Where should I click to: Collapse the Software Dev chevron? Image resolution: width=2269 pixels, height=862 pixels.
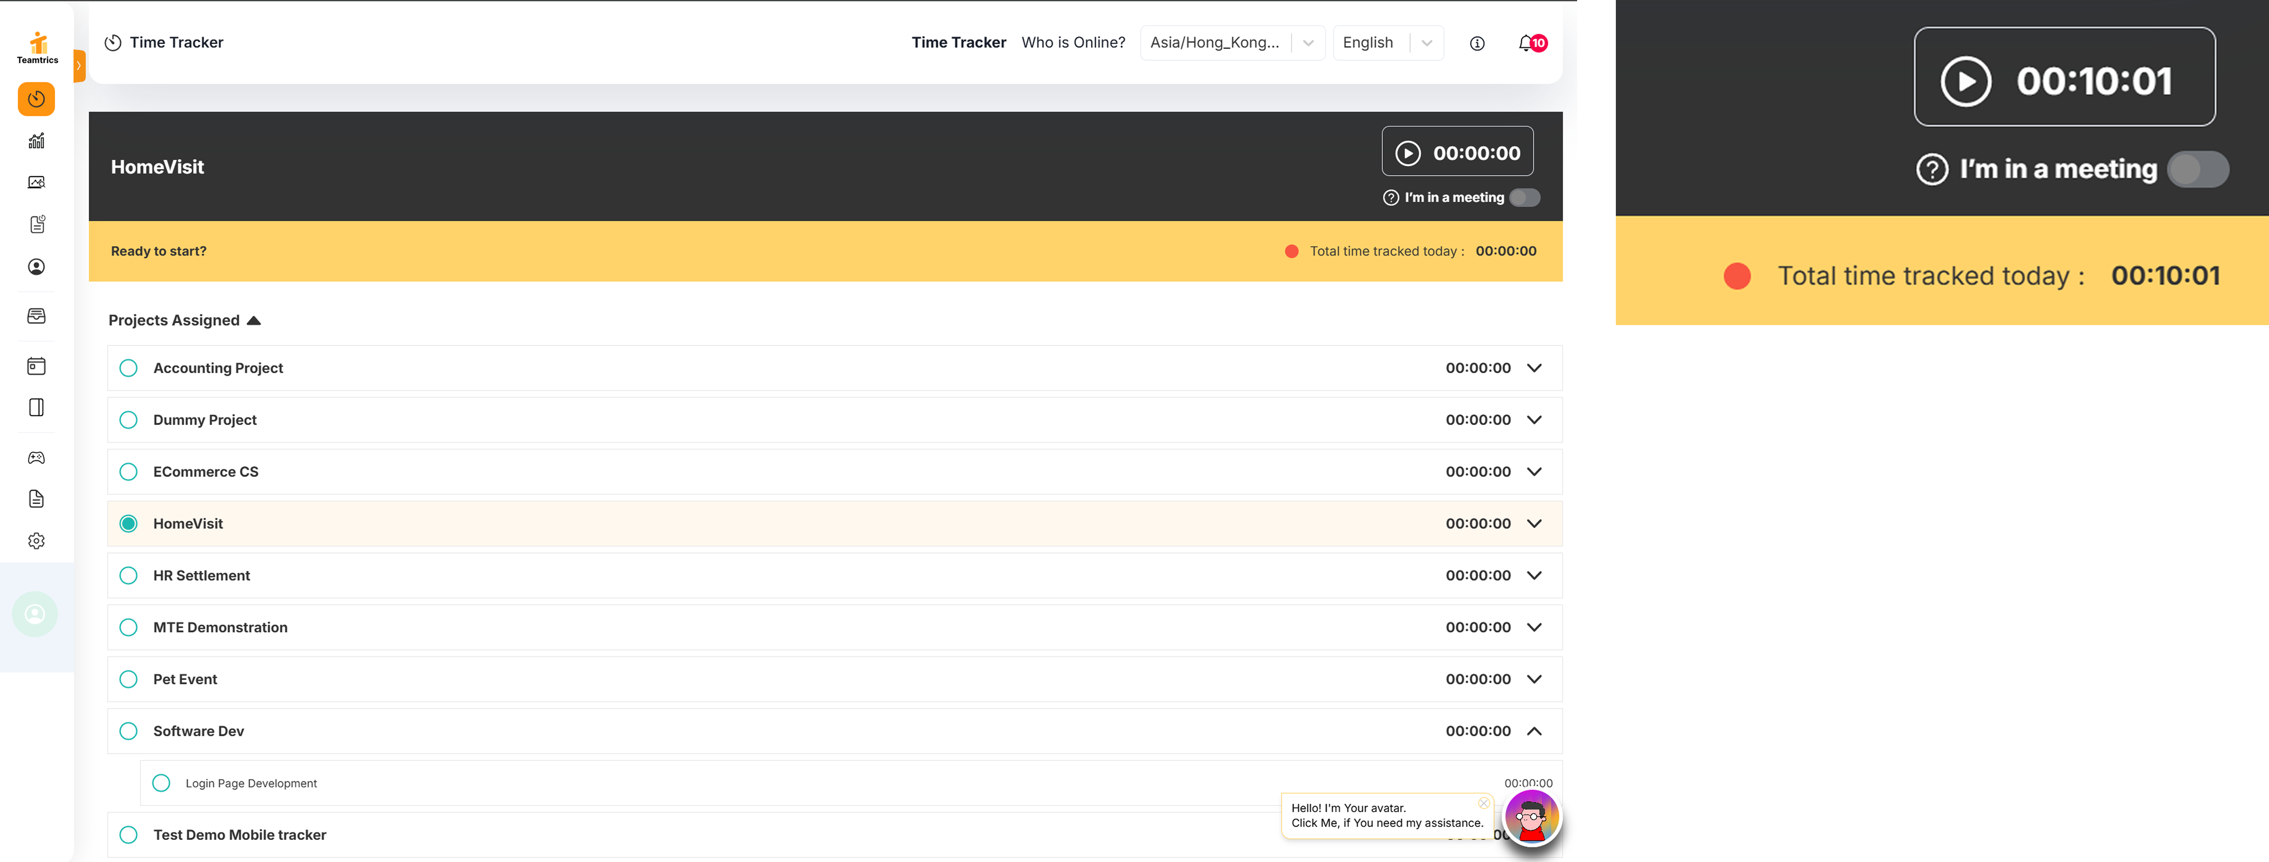pos(1534,731)
